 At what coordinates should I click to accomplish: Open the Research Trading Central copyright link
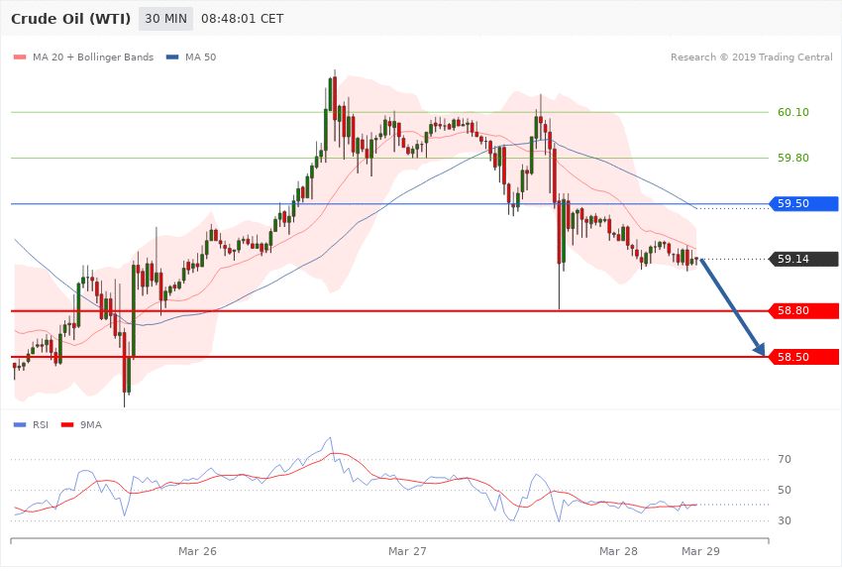[751, 57]
